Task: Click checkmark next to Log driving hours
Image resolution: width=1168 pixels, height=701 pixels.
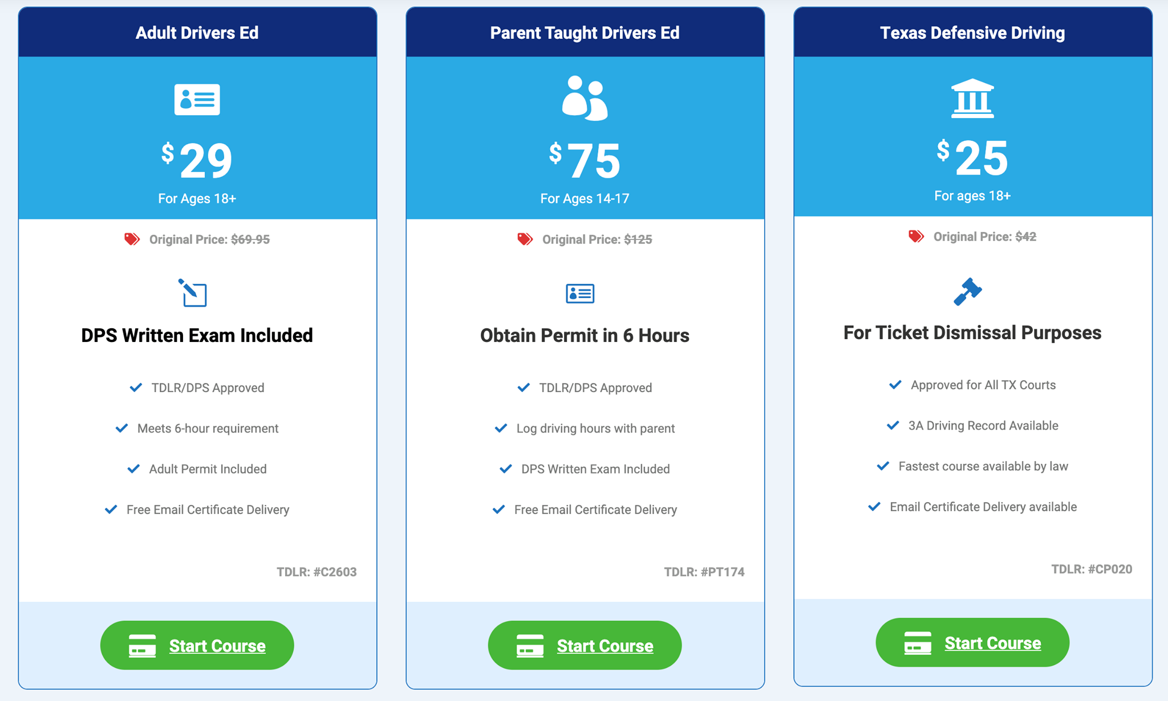Action: pyautogui.click(x=501, y=428)
